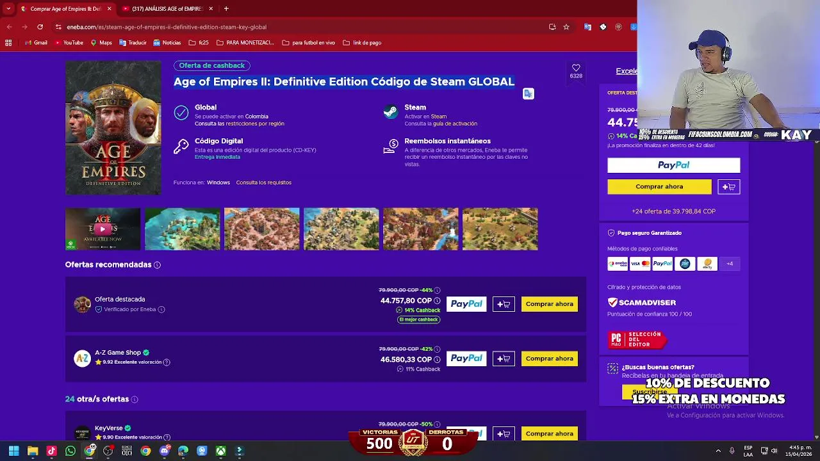Click Comprar ahora for Oferta destacada
The height and width of the screenshot is (461, 820).
point(550,304)
